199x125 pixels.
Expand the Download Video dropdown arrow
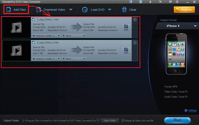pyautogui.click(x=71, y=10)
